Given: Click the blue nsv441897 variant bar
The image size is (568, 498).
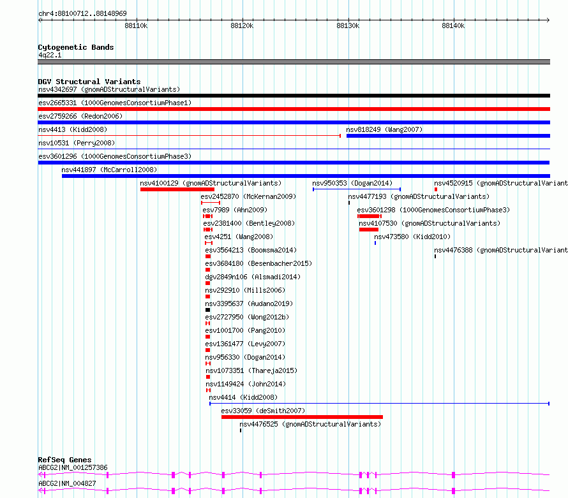Looking at the screenshot, I should coord(306,176).
